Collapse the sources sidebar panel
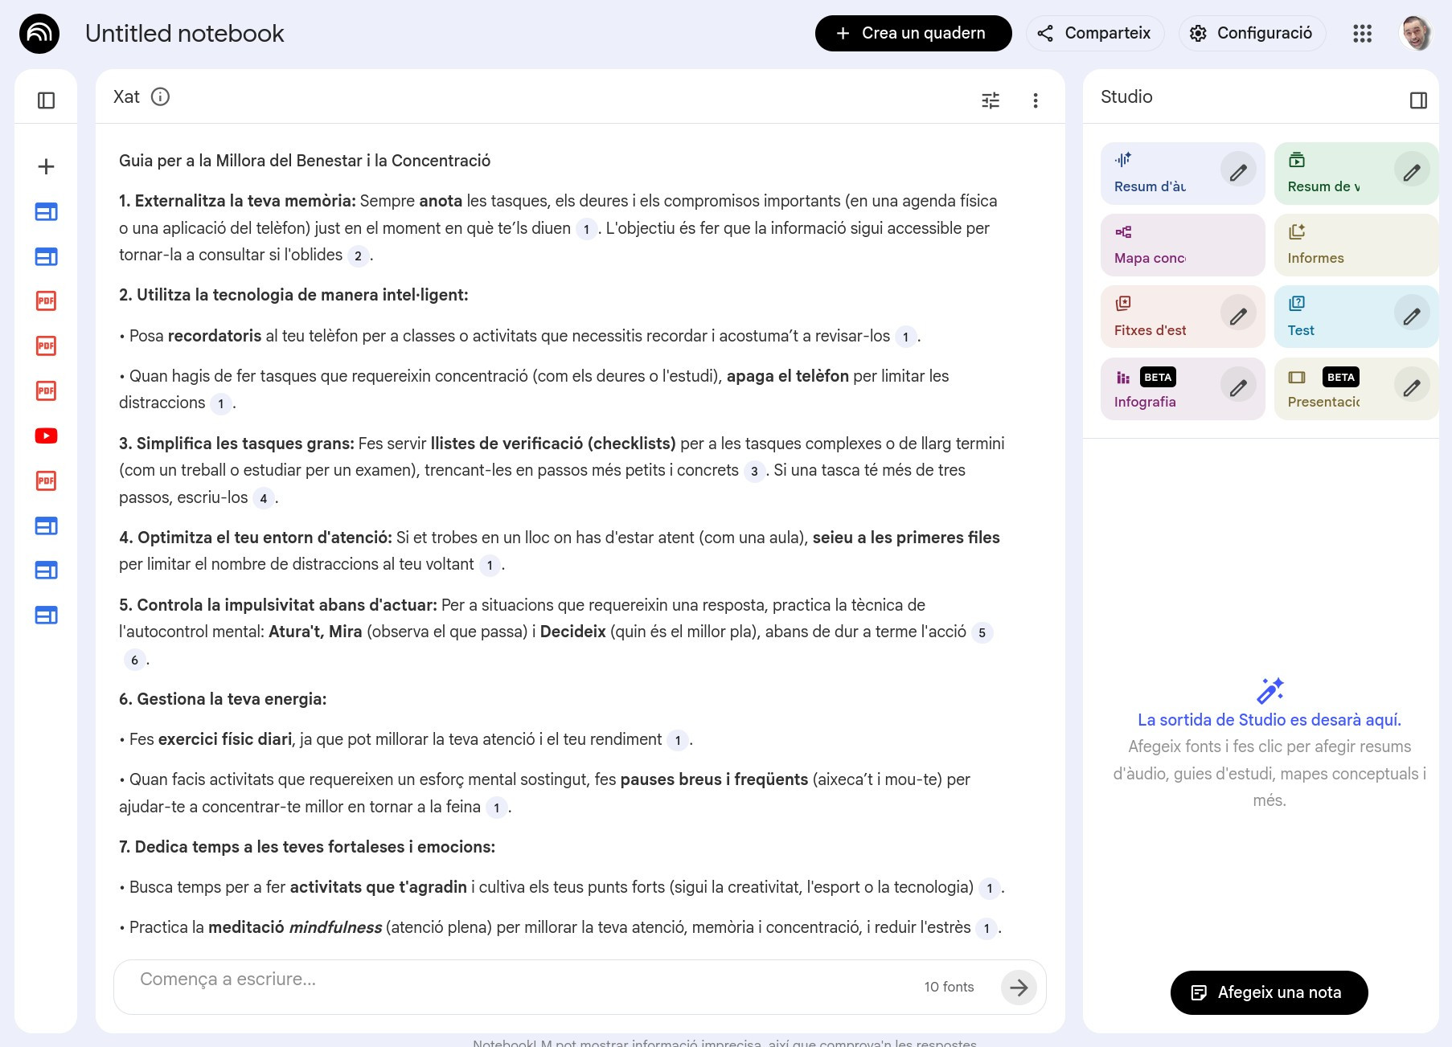This screenshot has width=1452, height=1047. 47,100
